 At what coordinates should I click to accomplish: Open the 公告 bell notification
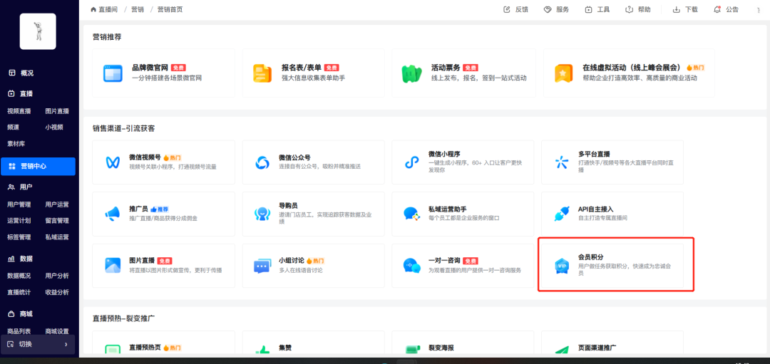(726, 9)
